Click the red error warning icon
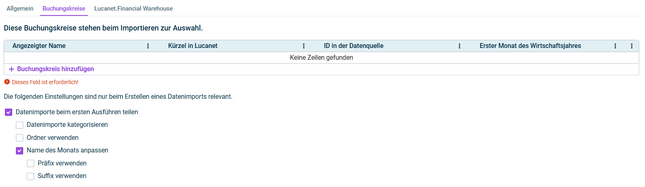645x187 pixels. click(x=7, y=82)
